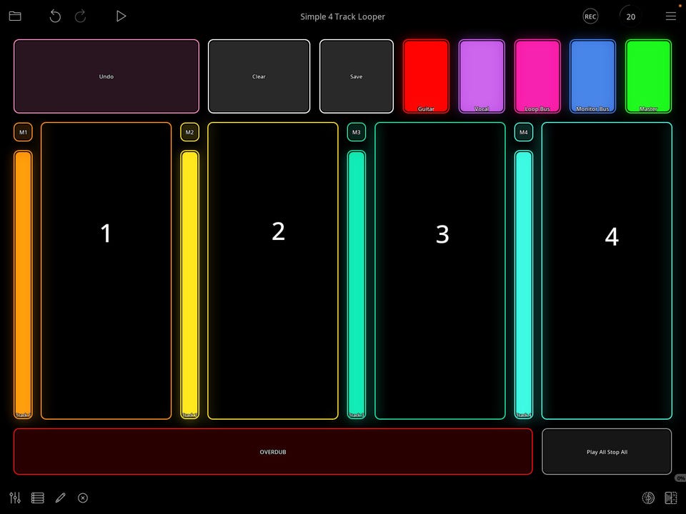Open the mixer sliders icon at bottom left
This screenshot has height=514, width=686.
[x=15, y=498]
